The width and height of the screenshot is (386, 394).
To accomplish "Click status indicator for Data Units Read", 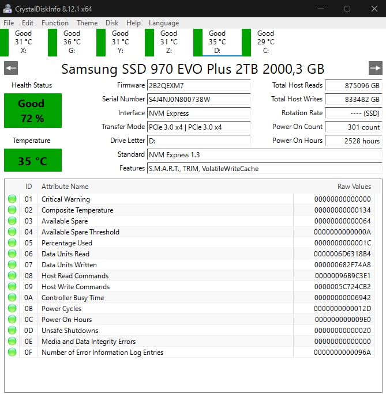I will click(x=12, y=254).
